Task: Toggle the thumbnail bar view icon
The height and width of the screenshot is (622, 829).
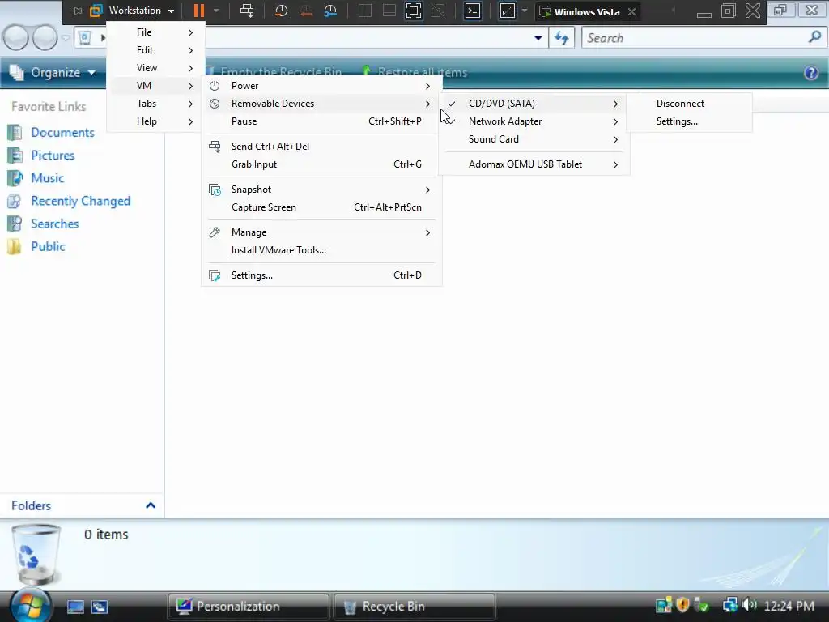Action: pos(389,11)
